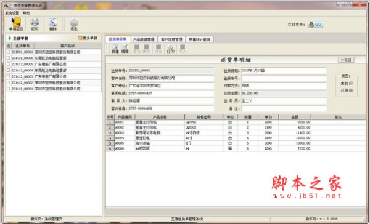370x224 pixels.
Task: Click the 规格型号 column header
Action: click(x=204, y=117)
